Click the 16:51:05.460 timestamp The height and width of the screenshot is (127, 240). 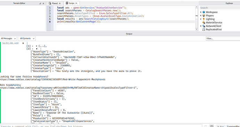tap(10, 43)
